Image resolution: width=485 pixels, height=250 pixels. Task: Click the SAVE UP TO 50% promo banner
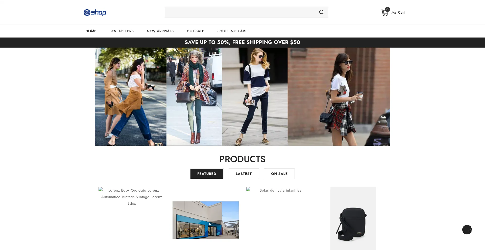[242, 42]
